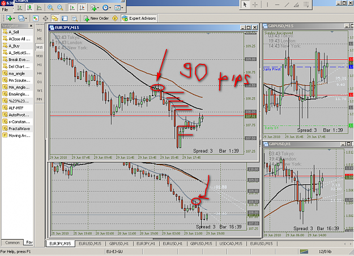Switch chart to candlesticks style
This screenshot has width=354, height=256.
[x=29, y=8]
